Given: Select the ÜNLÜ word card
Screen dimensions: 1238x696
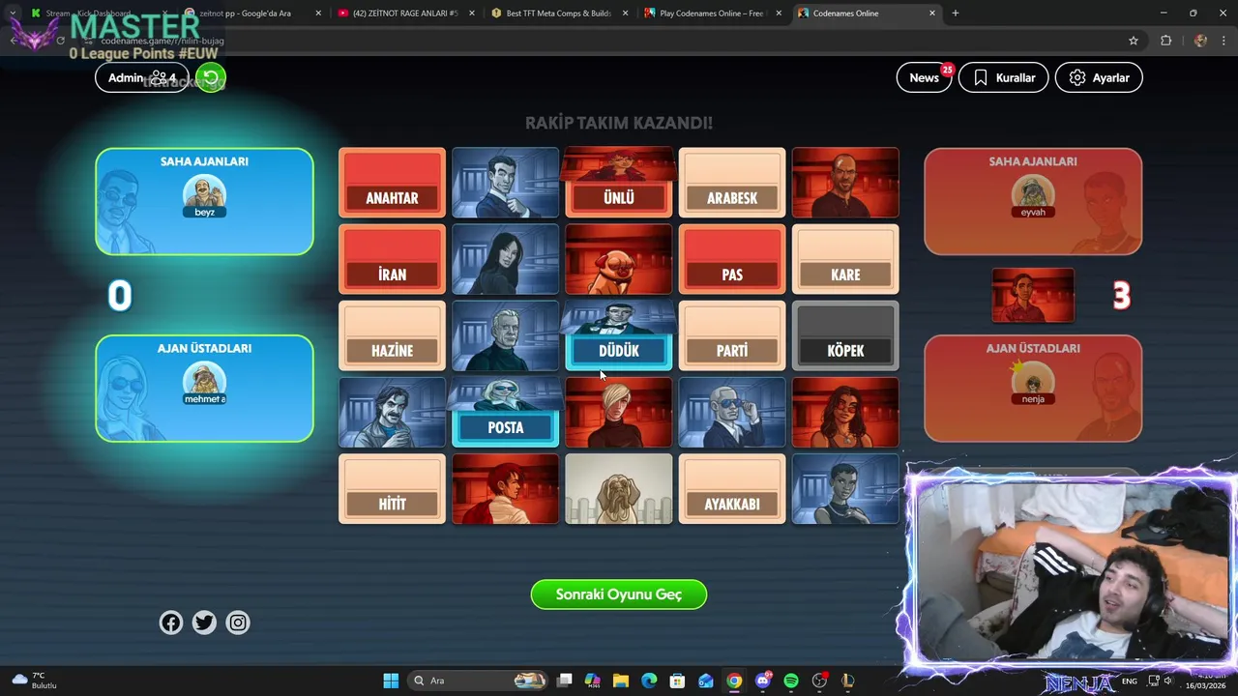Looking at the screenshot, I should pyautogui.click(x=619, y=197).
